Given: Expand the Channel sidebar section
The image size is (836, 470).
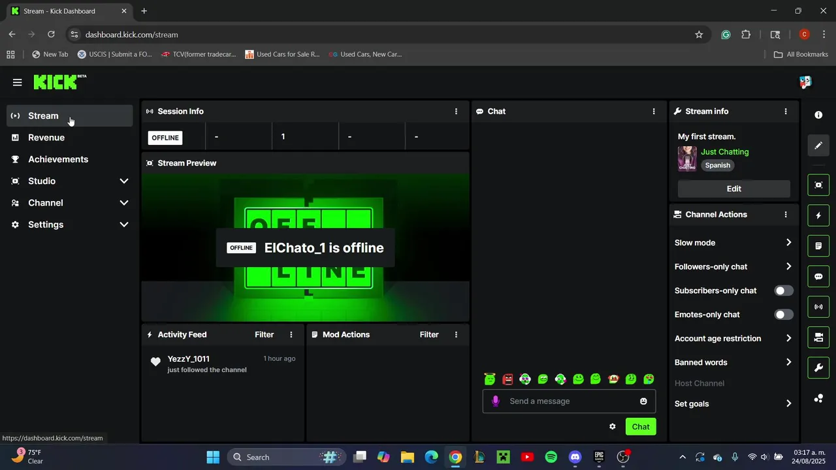Looking at the screenshot, I should (70, 203).
